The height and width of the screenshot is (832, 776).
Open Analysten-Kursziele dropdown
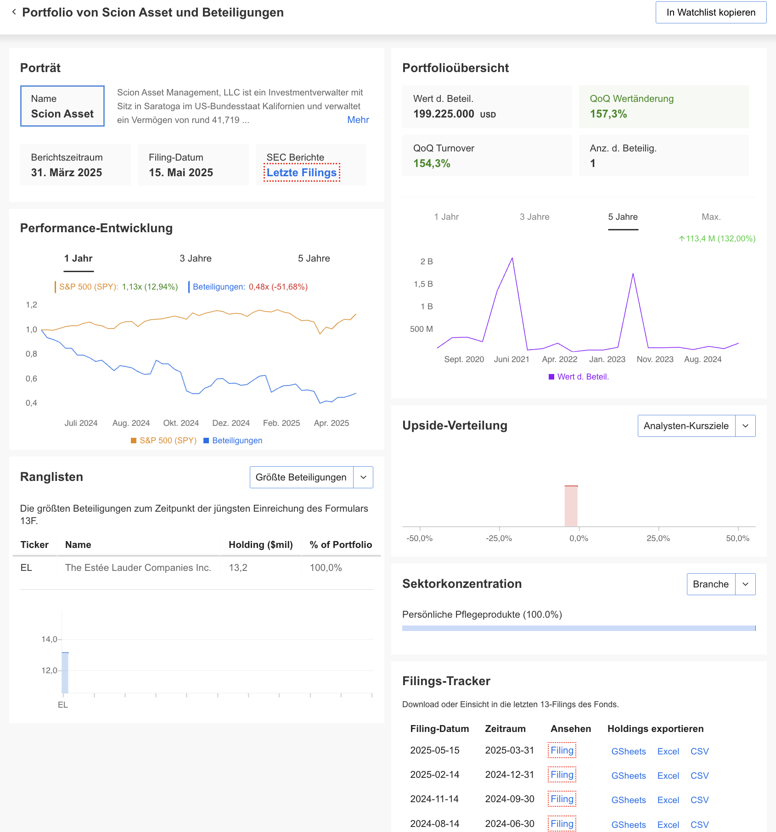686,426
